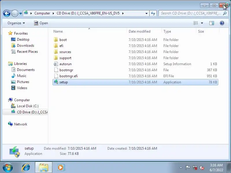Open the Pictures library
The width and height of the screenshot is (231, 173).
coord(23,82)
